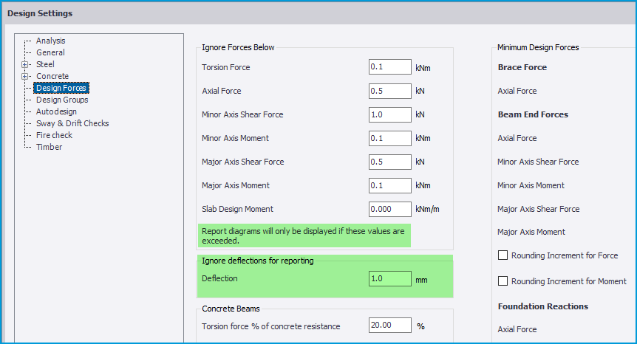The width and height of the screenshot is (637, 344).
Task: Click the Foundation Reactions heading
Action: [x=543, y=306]
